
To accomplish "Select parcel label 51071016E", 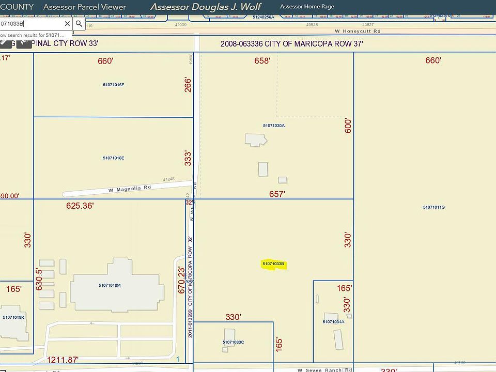I will tap(113, 158).
